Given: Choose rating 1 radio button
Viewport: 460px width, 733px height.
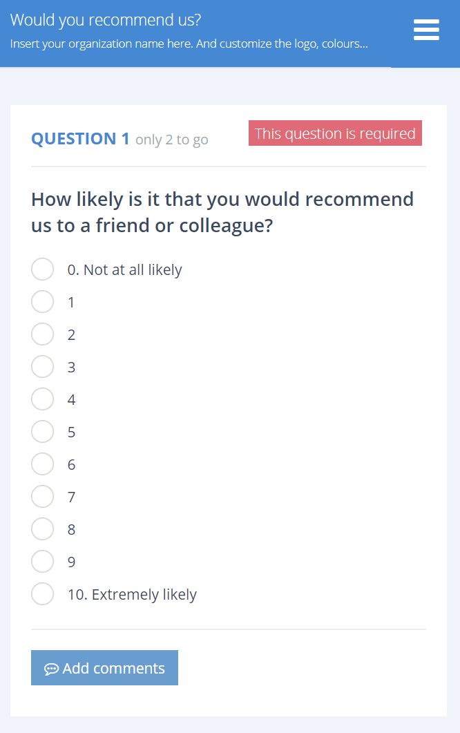Looking at the screenshot, I should [42, 302].
